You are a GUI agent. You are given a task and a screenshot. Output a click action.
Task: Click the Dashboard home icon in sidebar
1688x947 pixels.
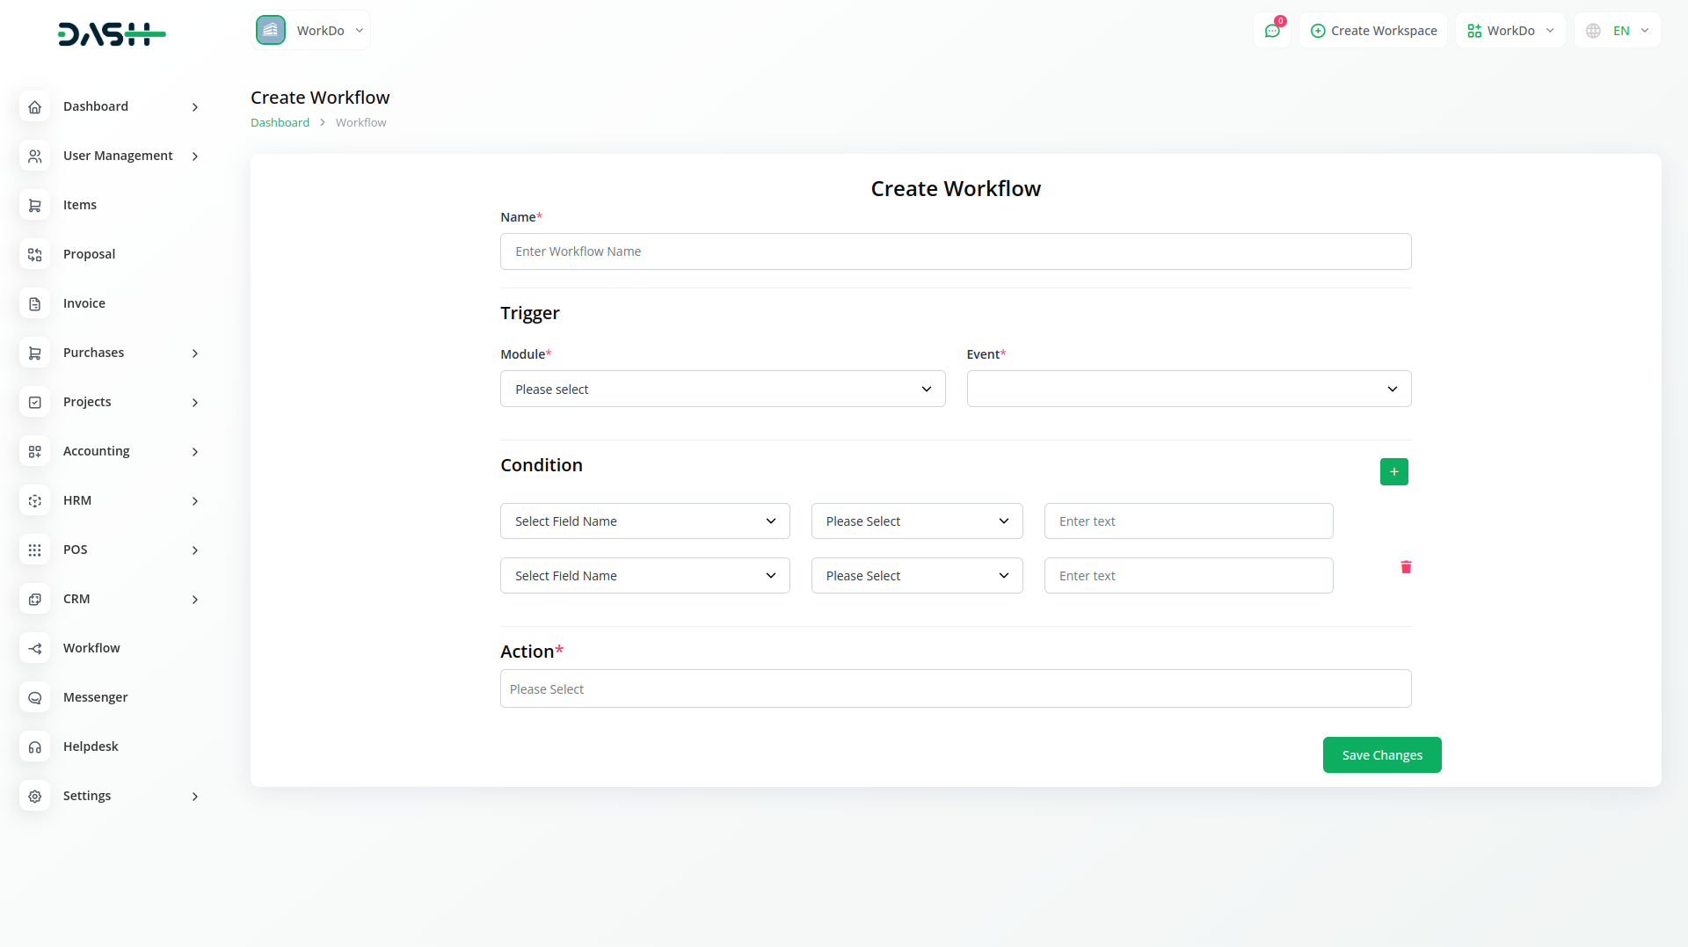pos(34,106)
